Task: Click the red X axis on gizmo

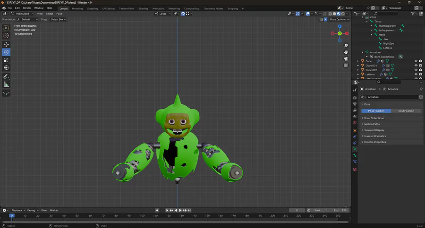Action: point(347,33)
